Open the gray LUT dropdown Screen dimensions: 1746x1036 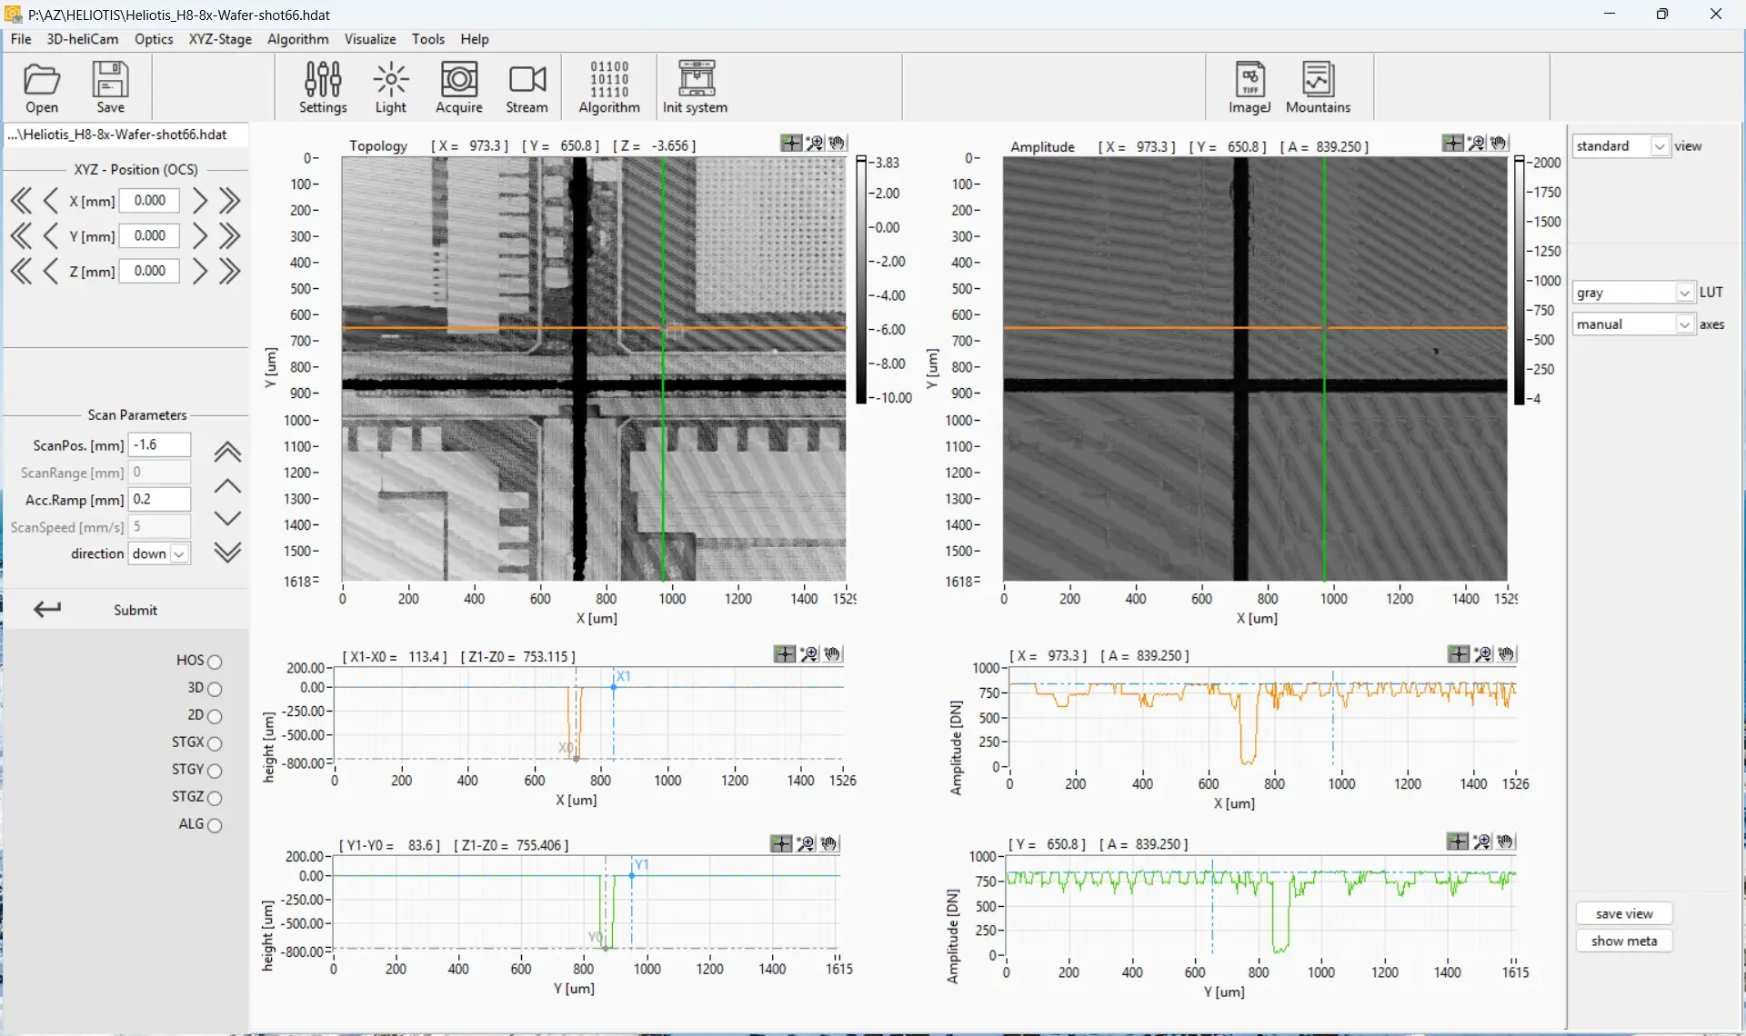[1684, 293]
